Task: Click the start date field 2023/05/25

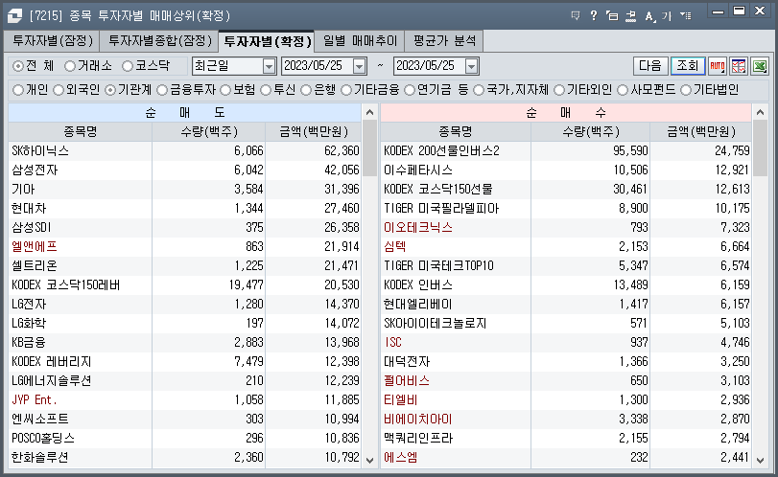Action: tap(318, 66)
